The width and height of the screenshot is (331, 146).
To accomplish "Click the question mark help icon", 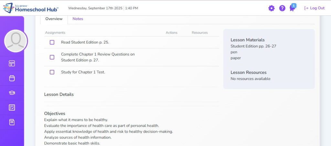I will 282,8.
